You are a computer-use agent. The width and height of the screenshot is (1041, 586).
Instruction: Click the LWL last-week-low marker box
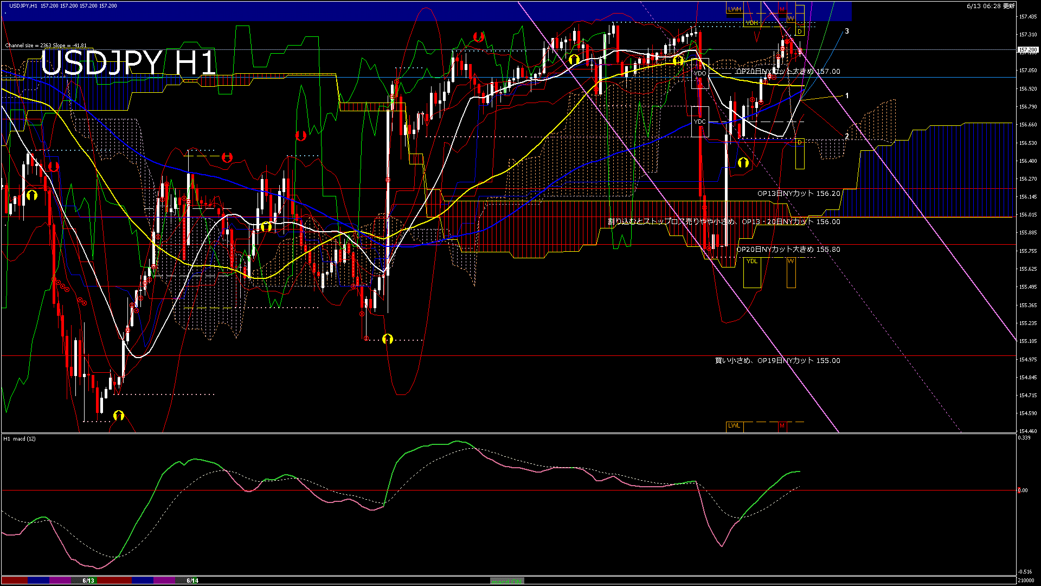coord(734,426)
